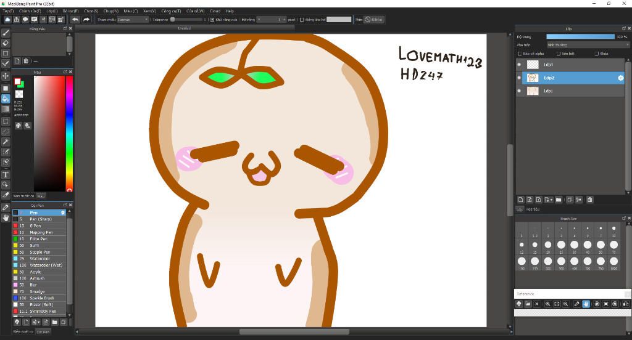
Task: Undock the Màu color panel
Action: (x=65, y=71)
